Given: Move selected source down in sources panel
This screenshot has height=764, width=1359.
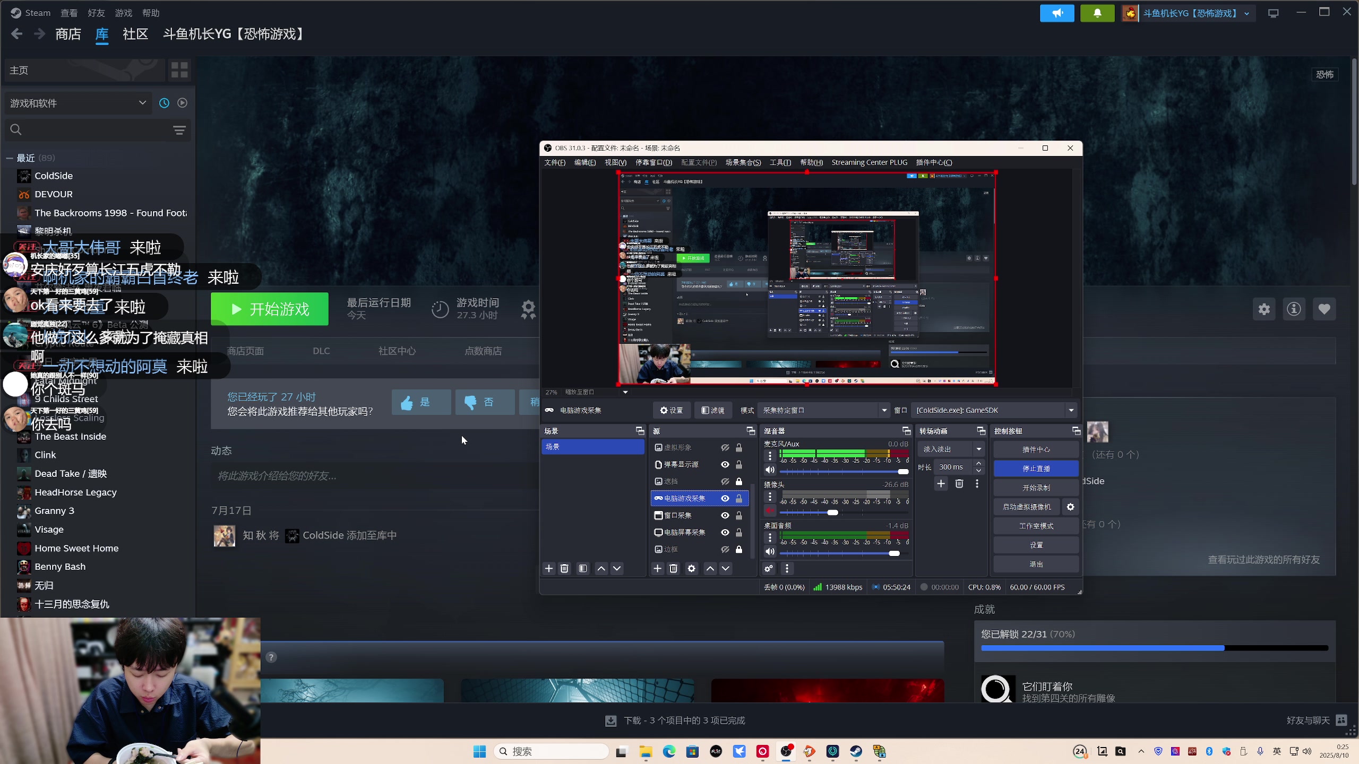Looking at the screenshot, I should (725, 568).
